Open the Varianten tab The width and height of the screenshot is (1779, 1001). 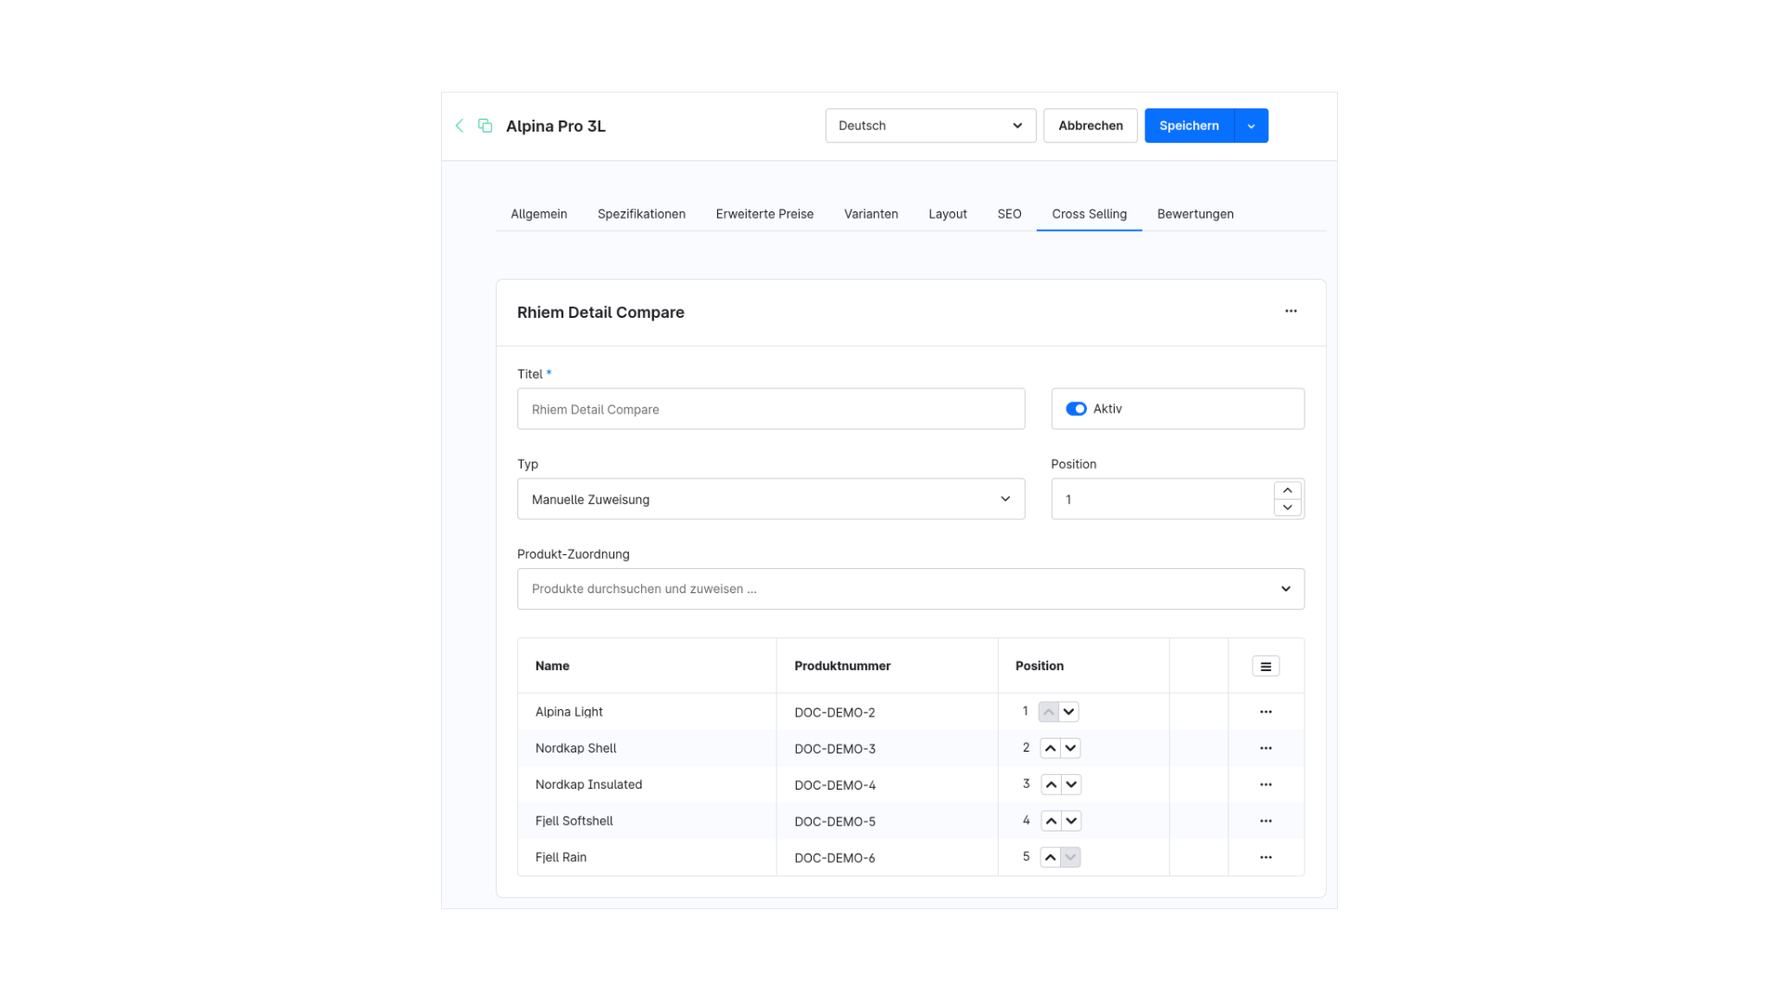[871, 214]
